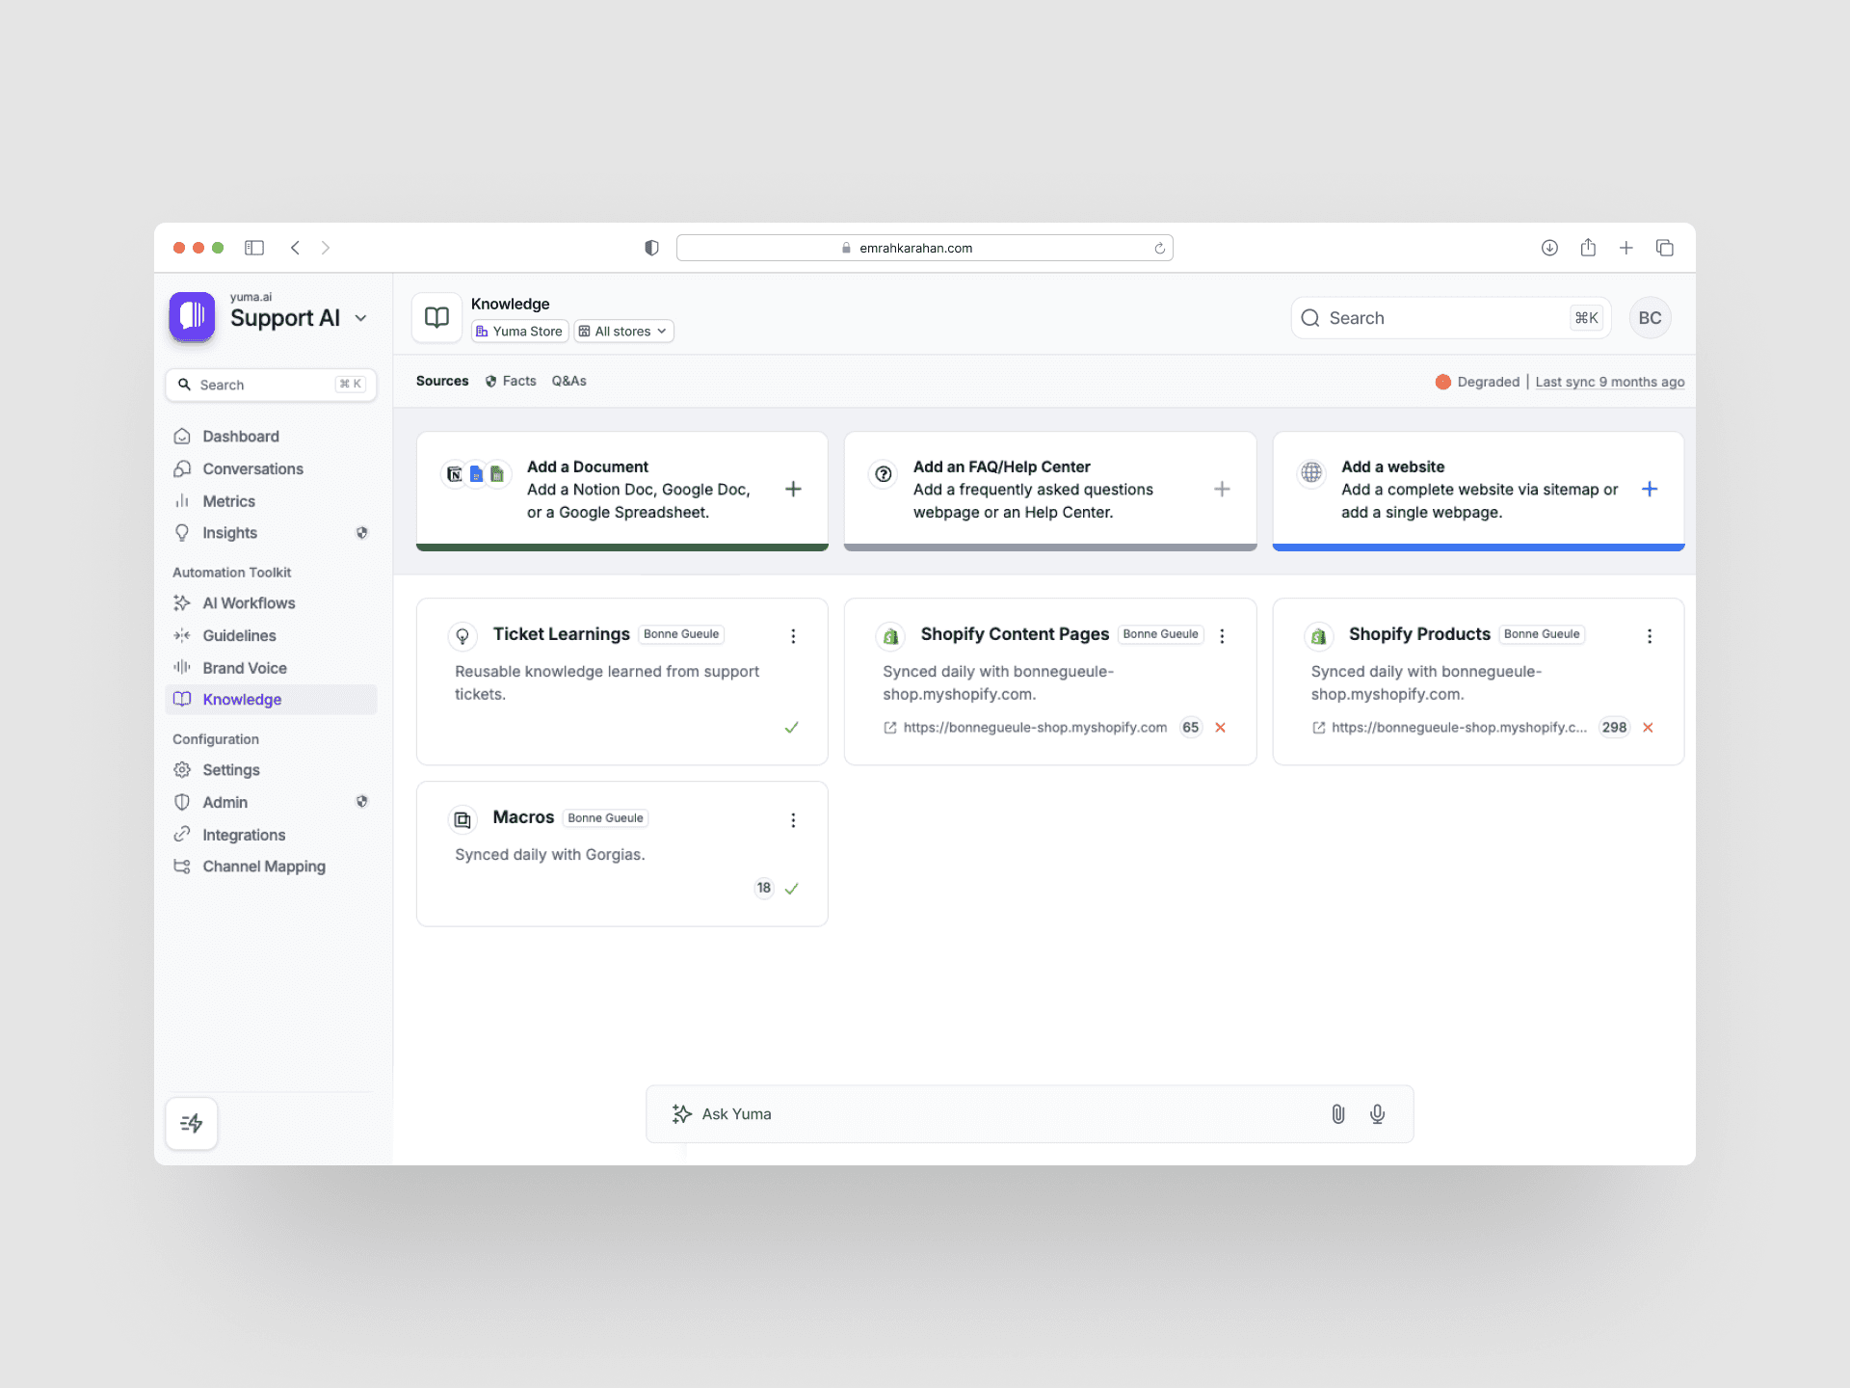Go to Brand Voice in the sidebar
The width and height of the screenshot is (1850, 1388).
click(244, 668)
